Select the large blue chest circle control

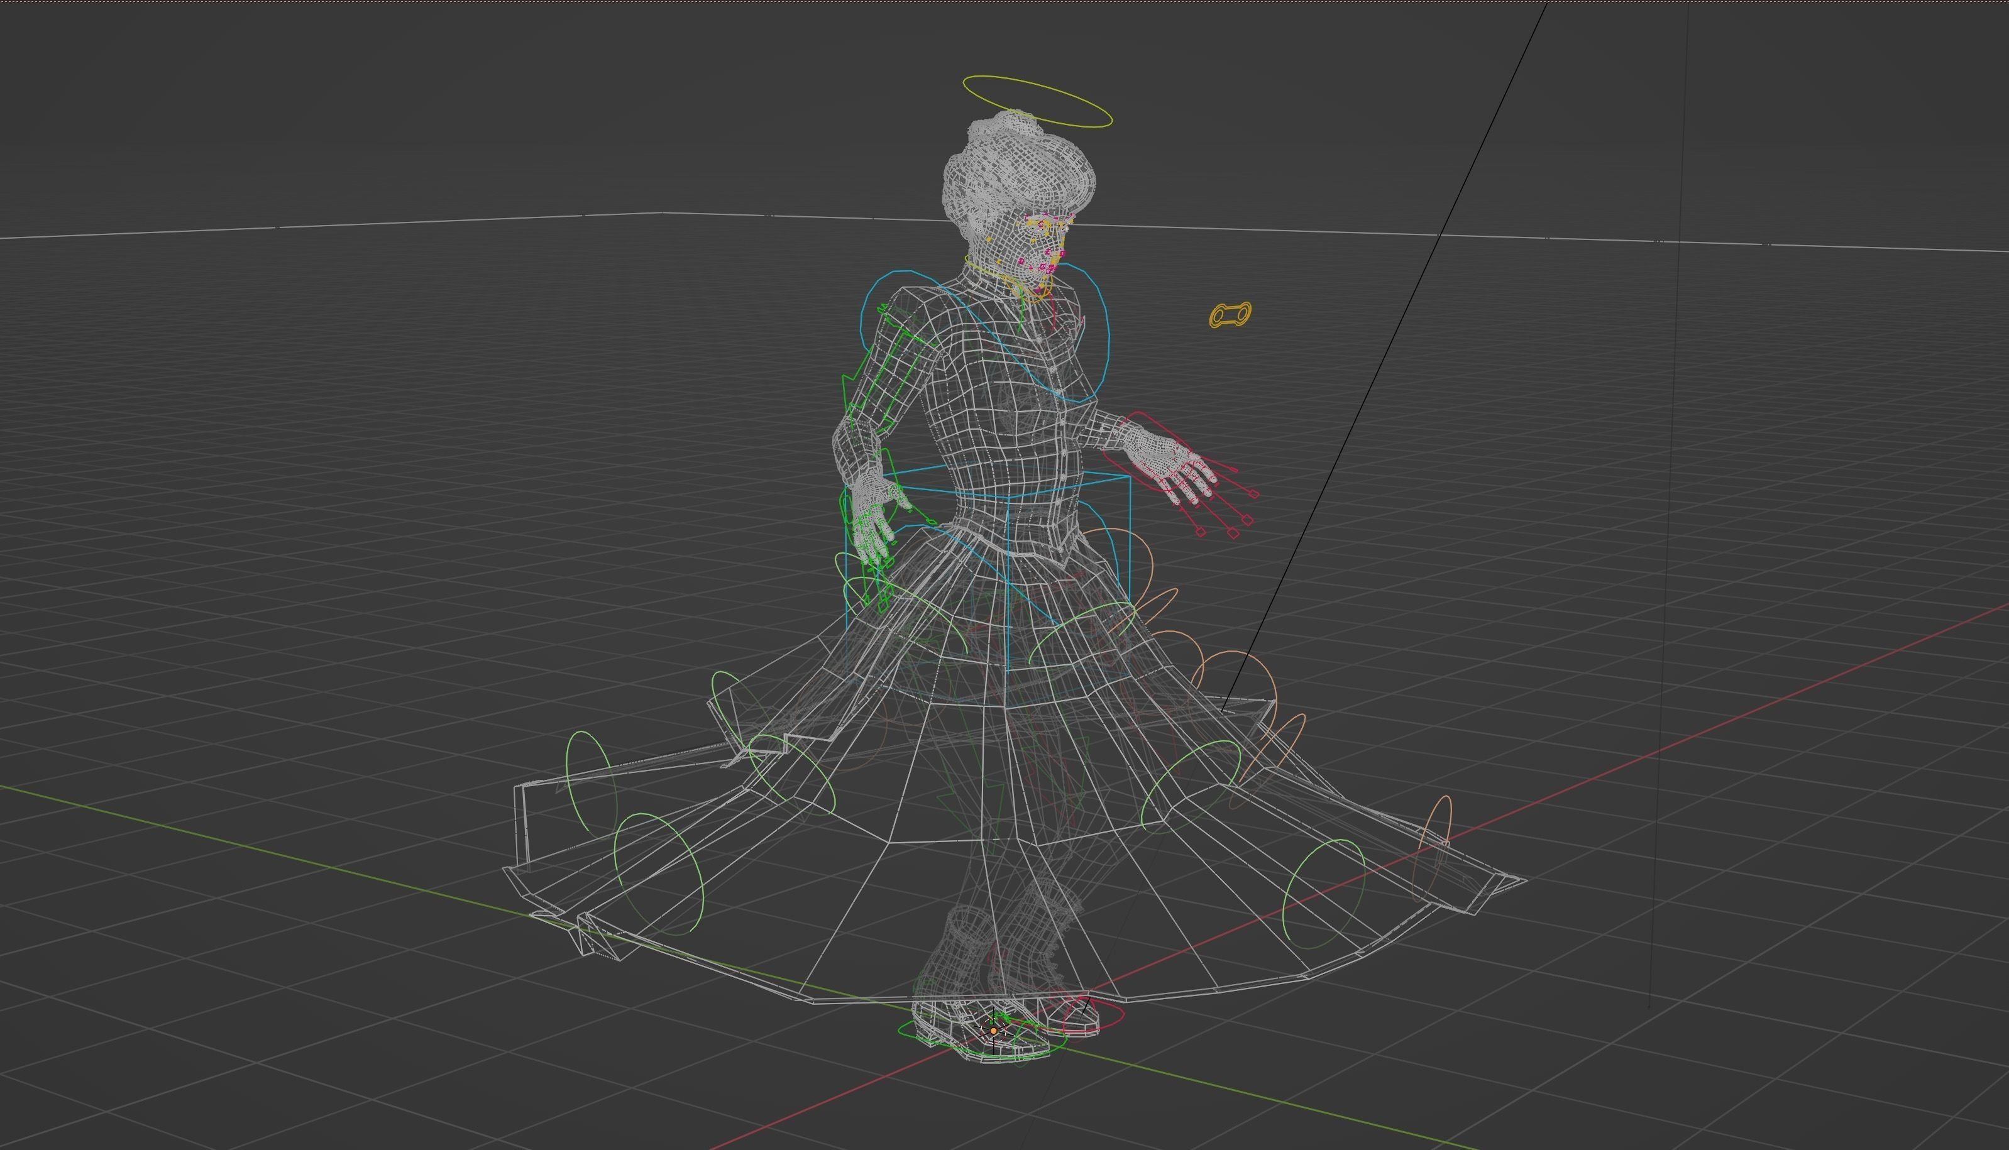click(x=984, y=336)
